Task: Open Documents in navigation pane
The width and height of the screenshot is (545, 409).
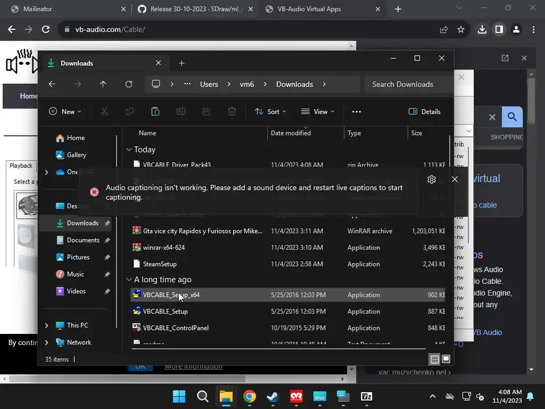Action: 83,240
